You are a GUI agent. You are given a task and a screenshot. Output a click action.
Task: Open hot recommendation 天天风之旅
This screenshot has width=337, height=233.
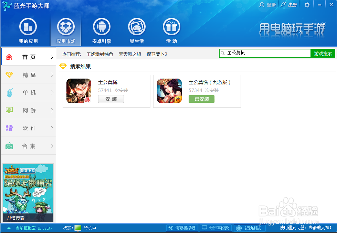pyautogui.click(x=130, y=54)
